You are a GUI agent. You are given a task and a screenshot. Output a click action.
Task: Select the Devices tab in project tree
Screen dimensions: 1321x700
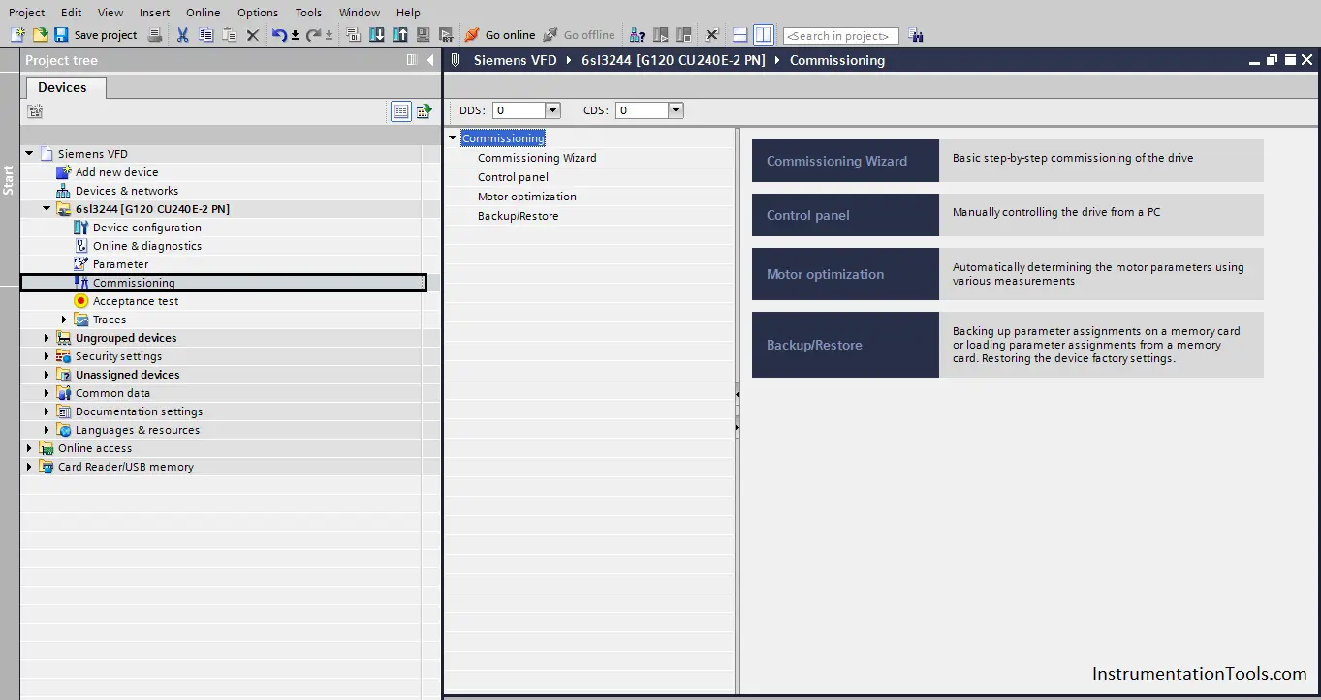(63, 87)
